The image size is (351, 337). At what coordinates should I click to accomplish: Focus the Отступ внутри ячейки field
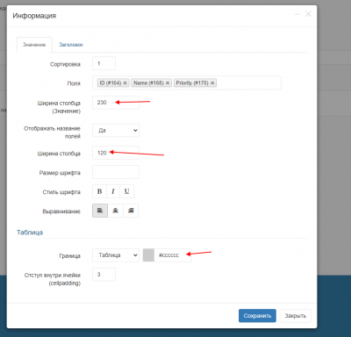[x=104, y=275]
